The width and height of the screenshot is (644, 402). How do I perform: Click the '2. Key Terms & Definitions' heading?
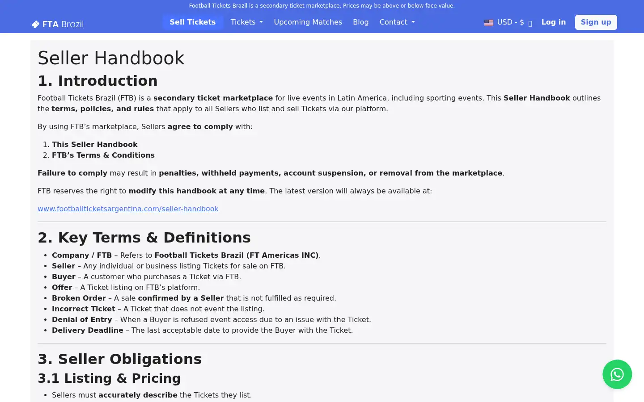tap(144, 238)
